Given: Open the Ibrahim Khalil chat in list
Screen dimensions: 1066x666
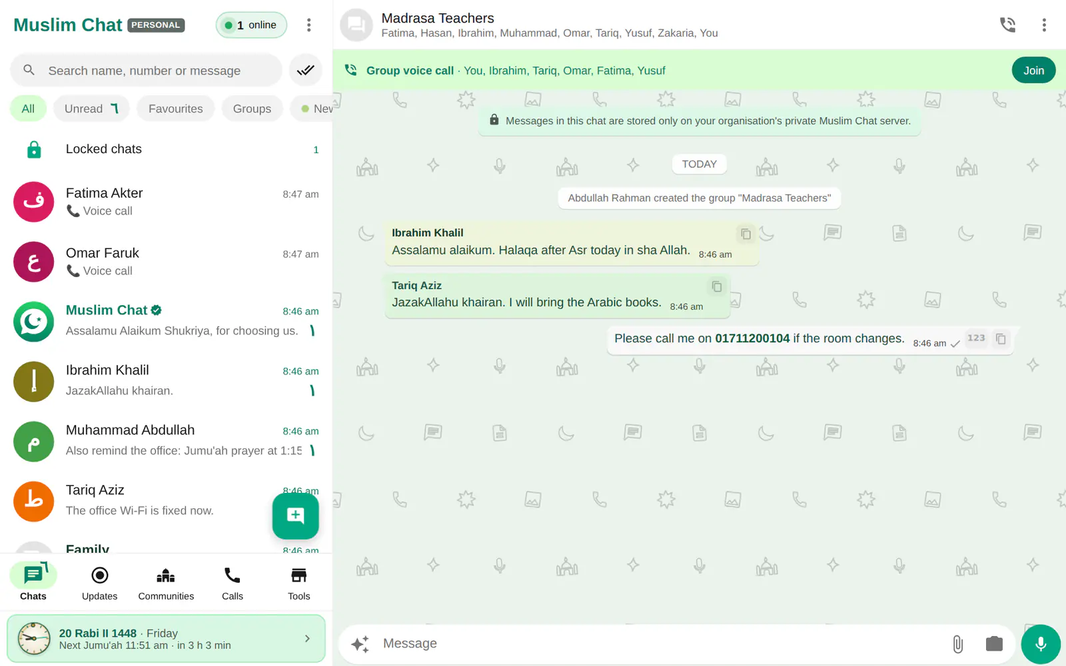Looking at the screenshot, I should click(x=166, y=382).
